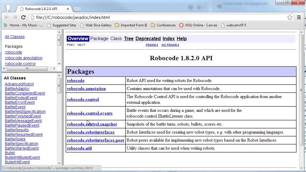This screenshot has width=306, height=172.
Task: Open the BulletHitBulletEvent class
Action: pyautogui.click(x=22, y=157)
